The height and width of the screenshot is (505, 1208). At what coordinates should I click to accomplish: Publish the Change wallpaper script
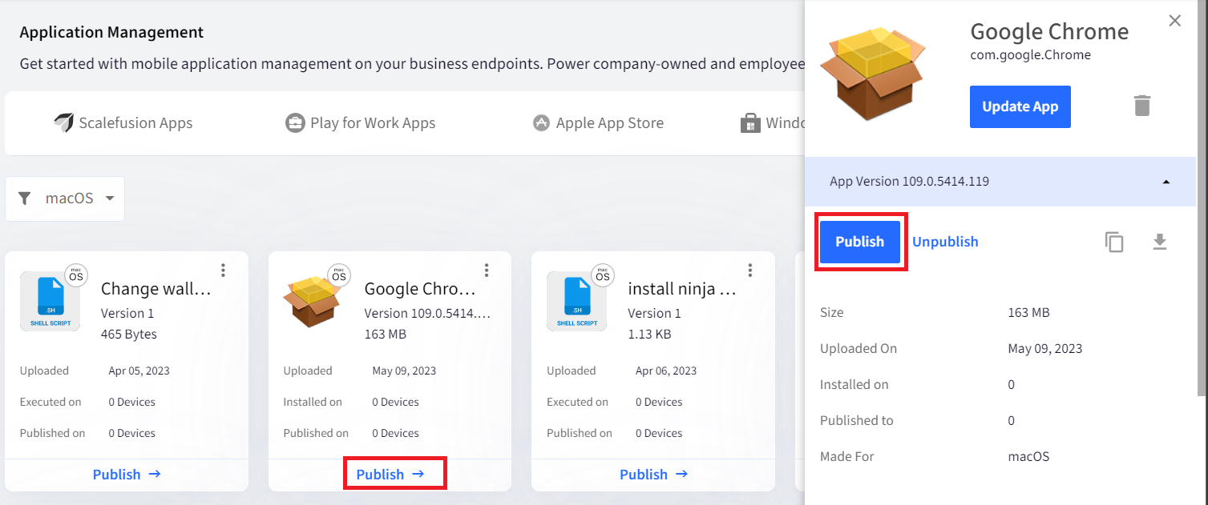coord(127,475)
